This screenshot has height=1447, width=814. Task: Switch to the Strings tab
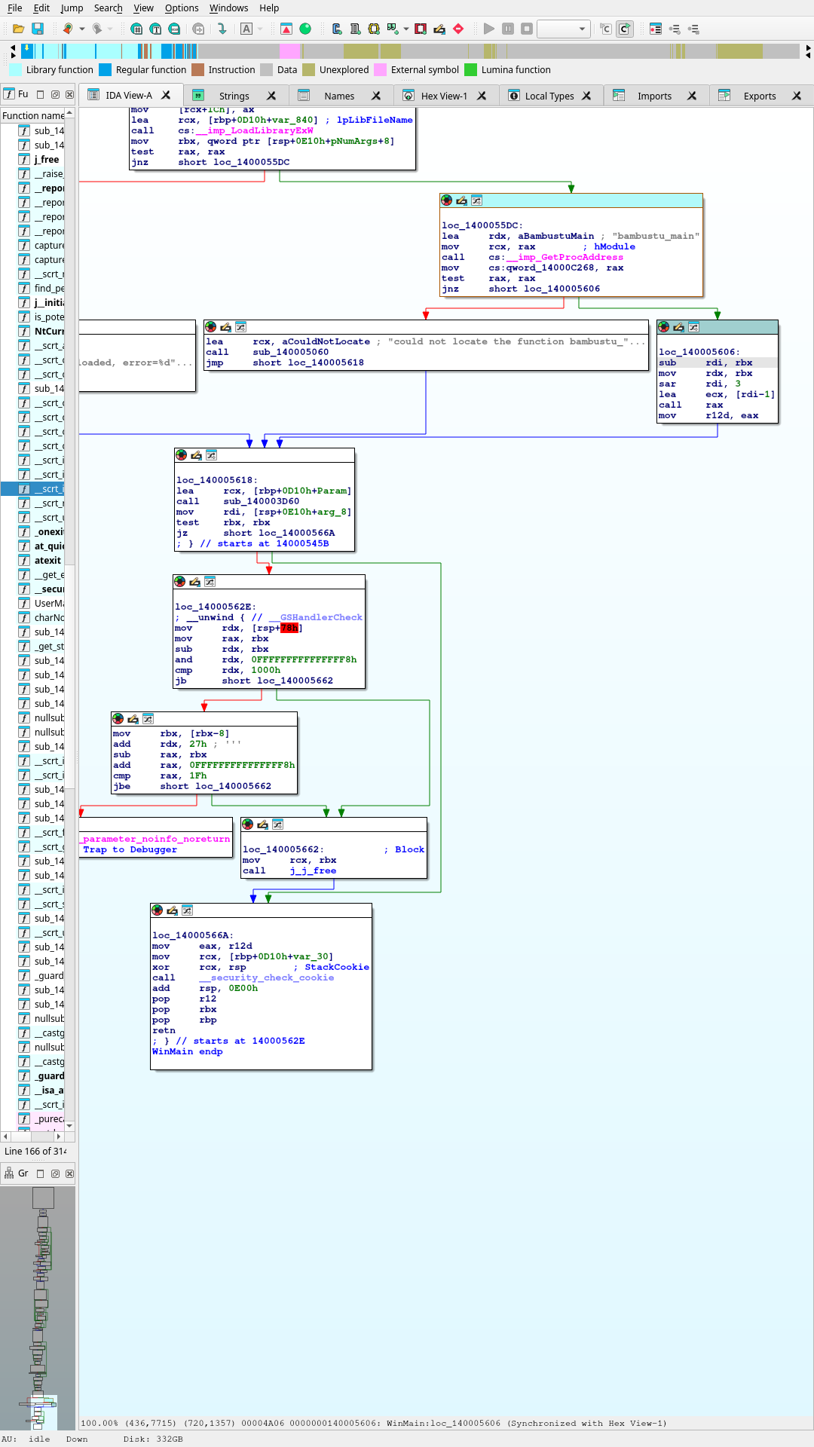(234, 96)
